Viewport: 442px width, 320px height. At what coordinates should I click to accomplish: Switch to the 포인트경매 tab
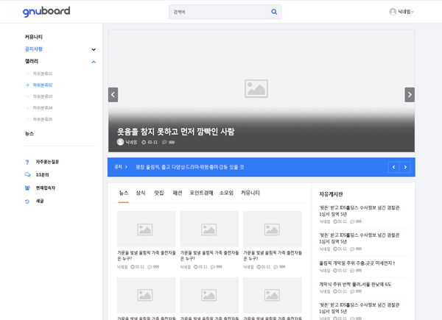(201, 193)
